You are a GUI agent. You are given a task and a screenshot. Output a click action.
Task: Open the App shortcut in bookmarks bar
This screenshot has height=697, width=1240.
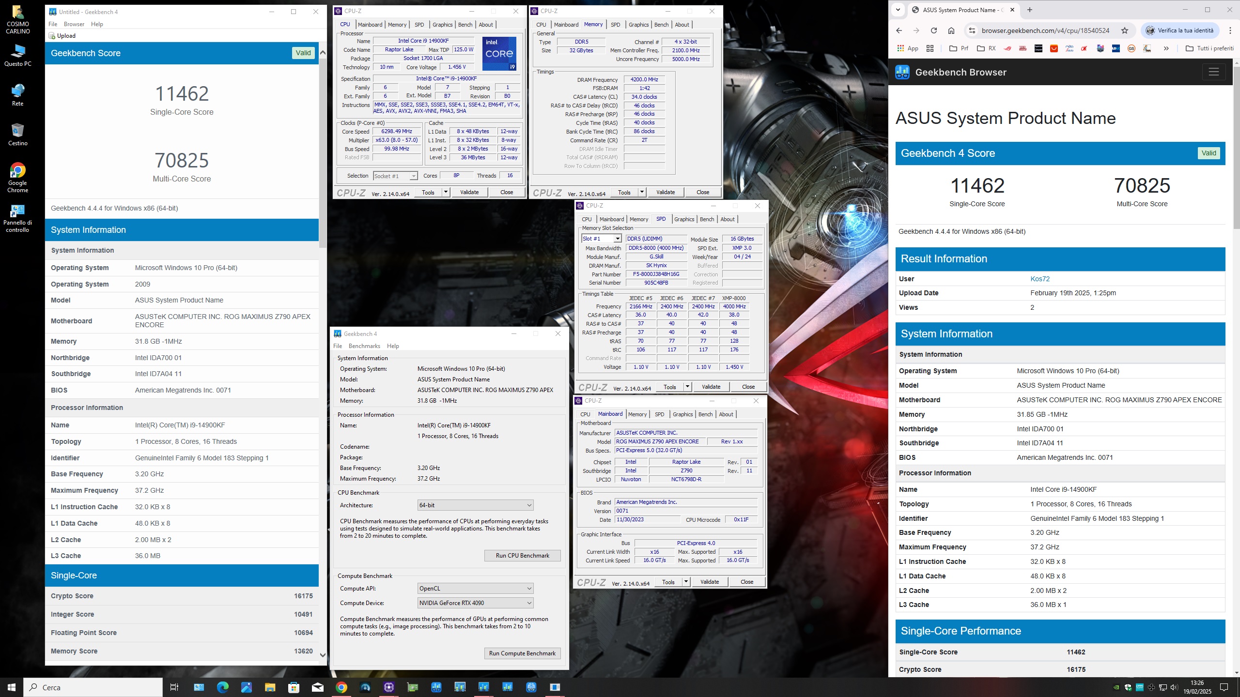pos(908,48)
